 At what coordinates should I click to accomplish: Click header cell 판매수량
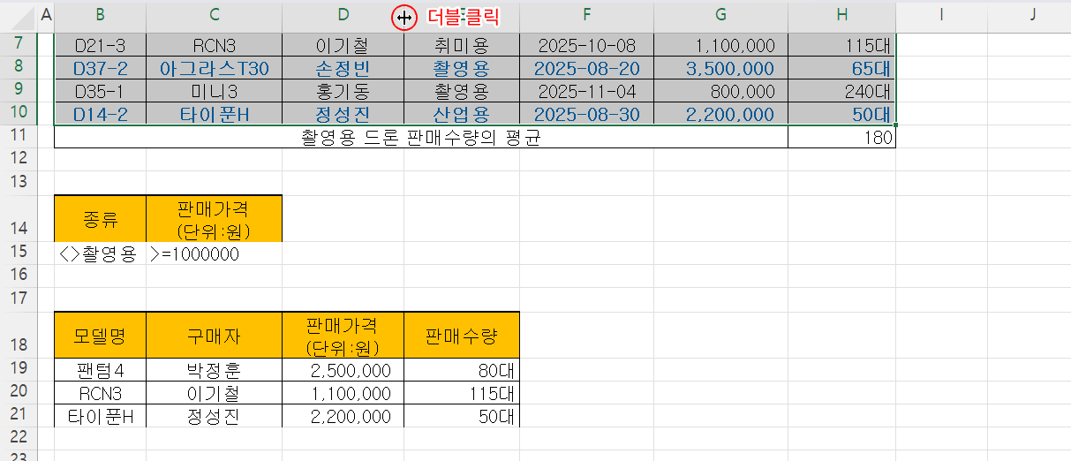tap(462, 335)
